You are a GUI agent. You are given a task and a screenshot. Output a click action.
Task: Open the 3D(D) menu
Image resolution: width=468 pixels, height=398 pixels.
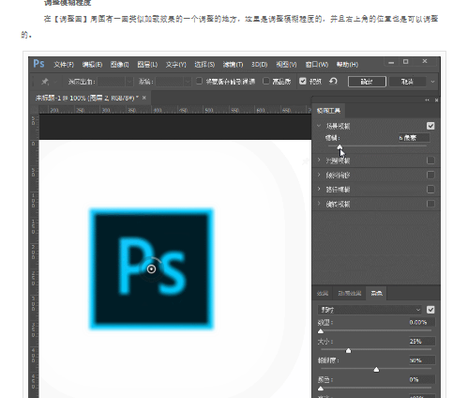[260, 65]
